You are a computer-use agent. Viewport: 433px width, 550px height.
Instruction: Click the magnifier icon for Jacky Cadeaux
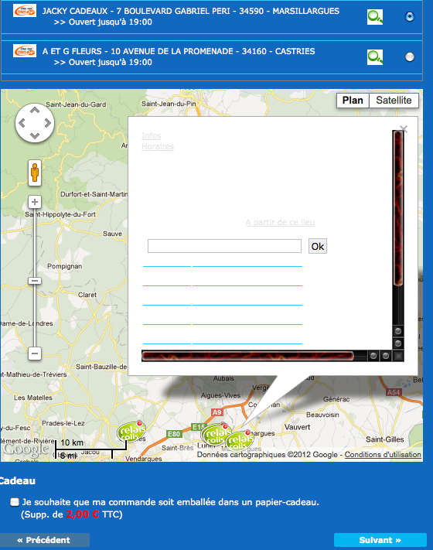375,17
